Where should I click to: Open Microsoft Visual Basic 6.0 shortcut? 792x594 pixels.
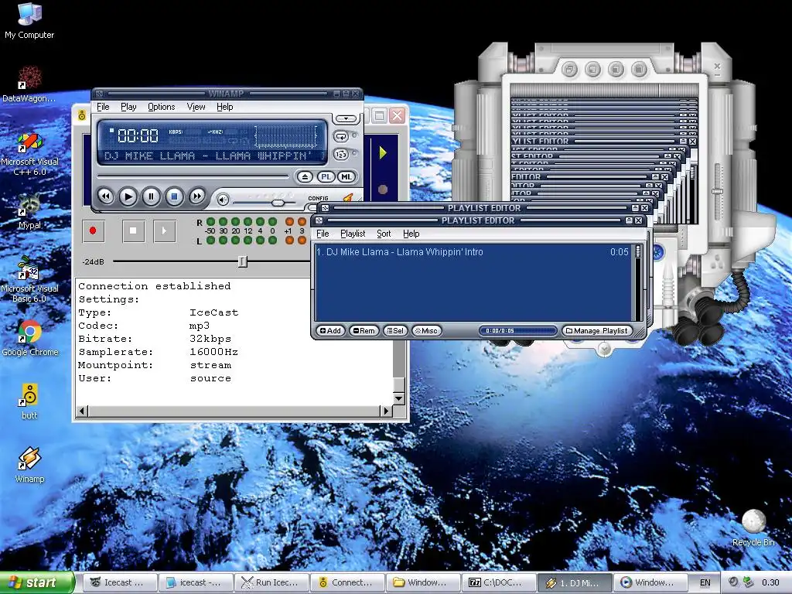point(29,279)
